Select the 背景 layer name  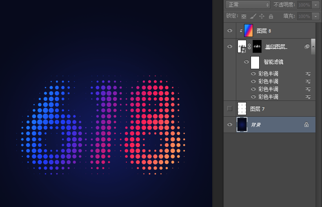click(x=256, y=125)
